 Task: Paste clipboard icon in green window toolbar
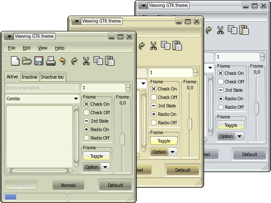pos(110,60)
